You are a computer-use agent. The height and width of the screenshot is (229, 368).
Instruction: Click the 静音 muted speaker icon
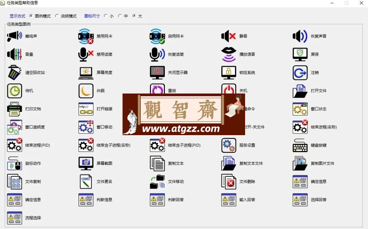[x=229, y=36]
